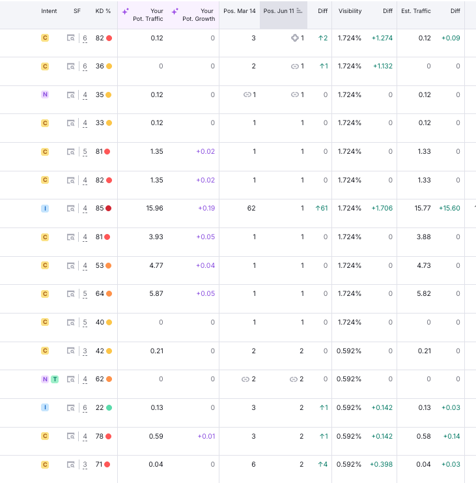Click the Jun 11 link icon in the KD 35 row
The width and height of the screenshot is (476, 483).
tap(295, 95)
